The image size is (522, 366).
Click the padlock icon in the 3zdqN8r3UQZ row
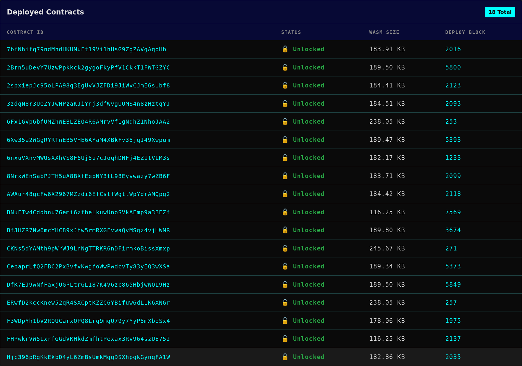pyautogui.click(x=285, y=103)
